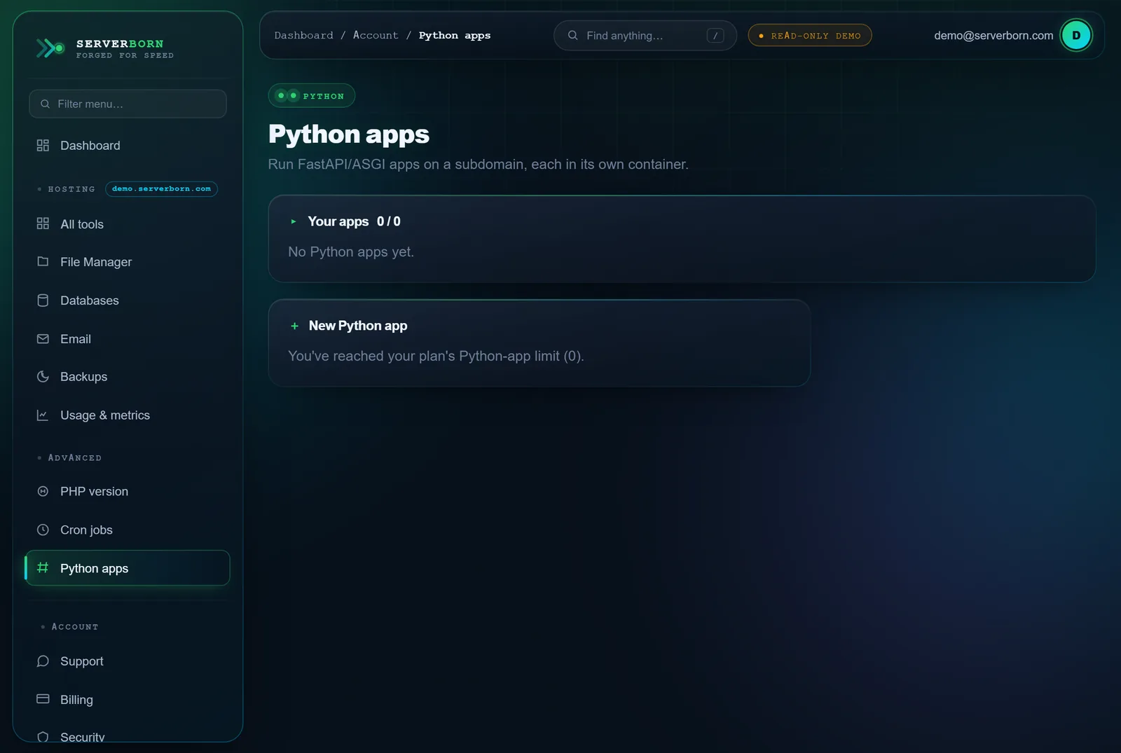Click the plus icon beside New Python app
This screenshot has width=1121, height=753.
tap(294, 326)
